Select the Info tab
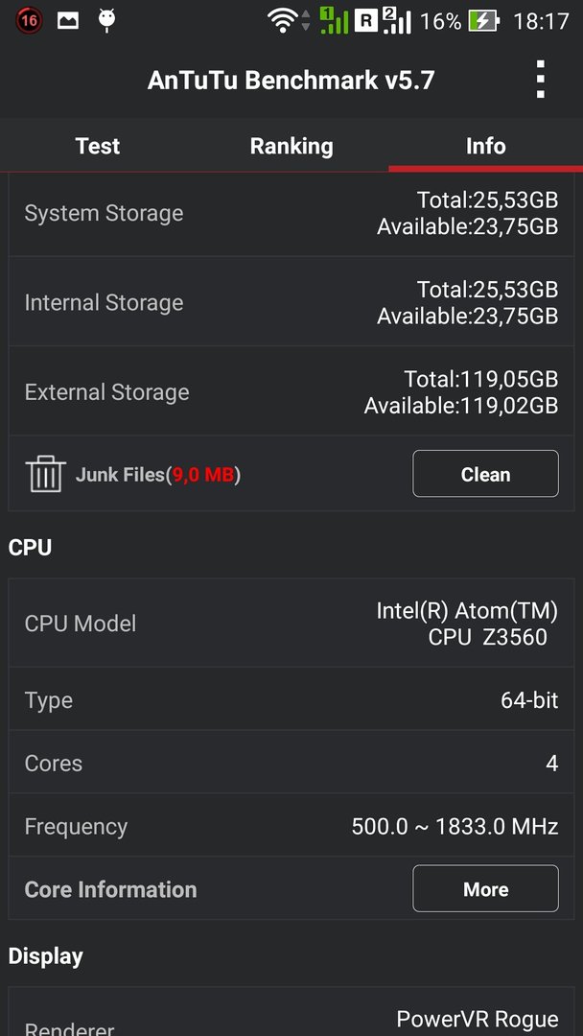 coord(486,146)
